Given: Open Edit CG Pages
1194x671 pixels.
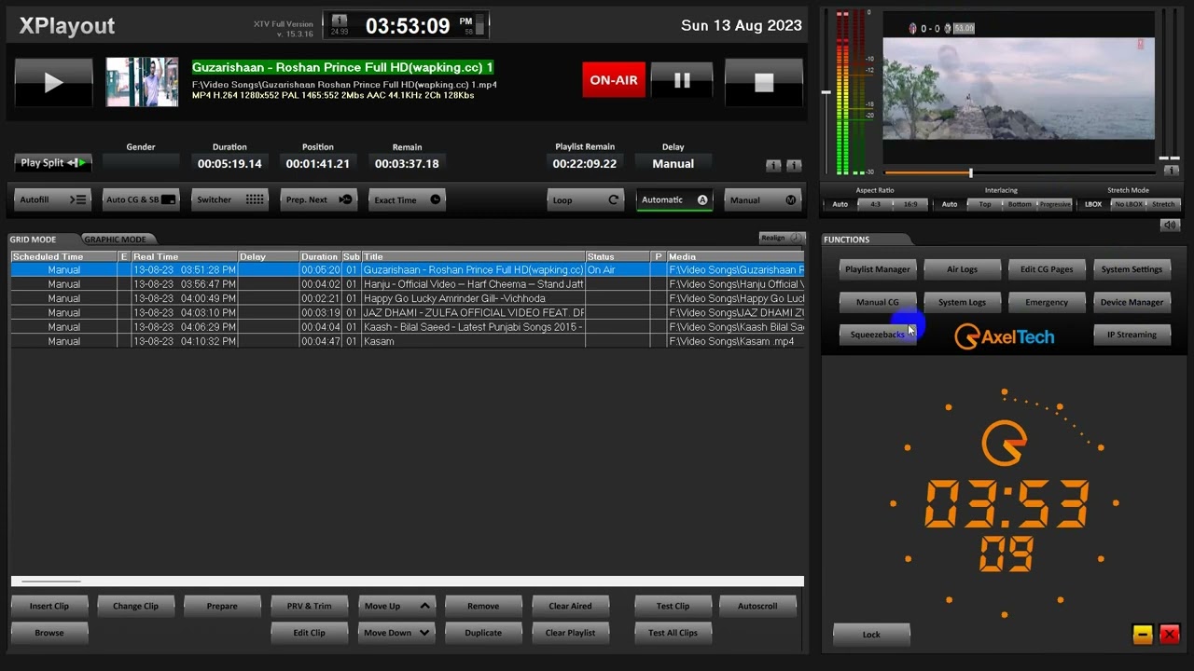Looking at the screenshot, I should tap(1047, 269).
